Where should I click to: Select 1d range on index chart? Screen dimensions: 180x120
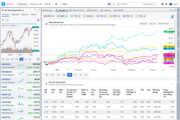pyautogui.click(x=3, y=59)
